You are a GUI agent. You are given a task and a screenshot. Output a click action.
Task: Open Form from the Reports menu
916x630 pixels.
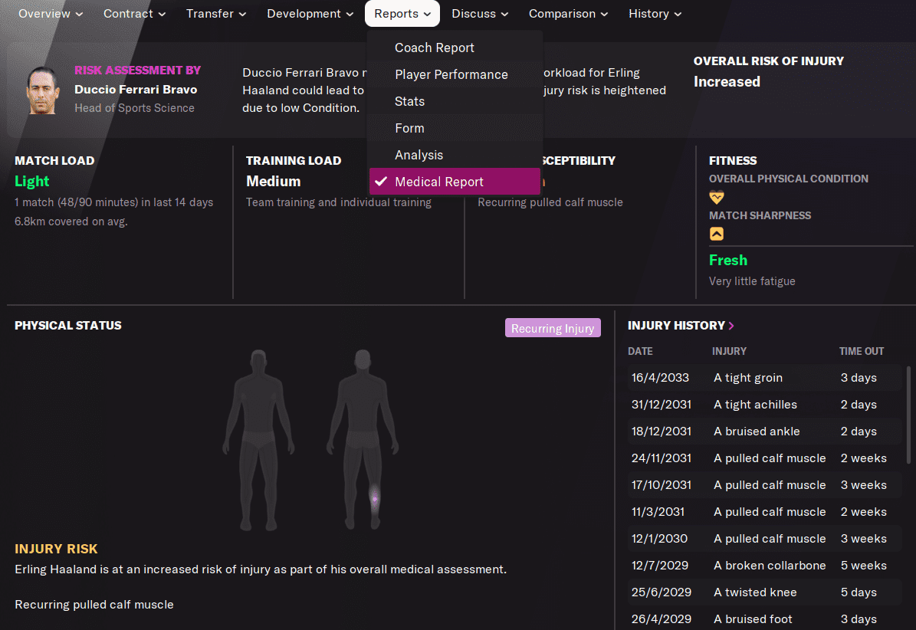(455, 129)
